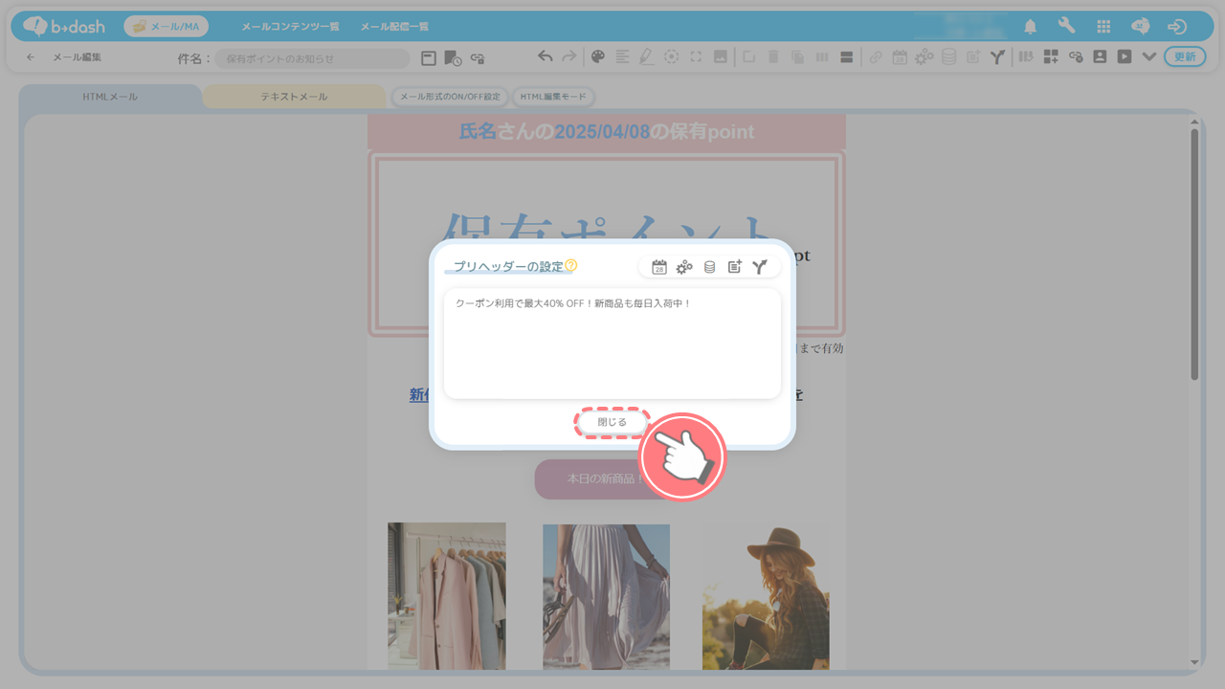Undo the last edit
Viewport: 1225px width, 689px height.
(x=545, y=57)
